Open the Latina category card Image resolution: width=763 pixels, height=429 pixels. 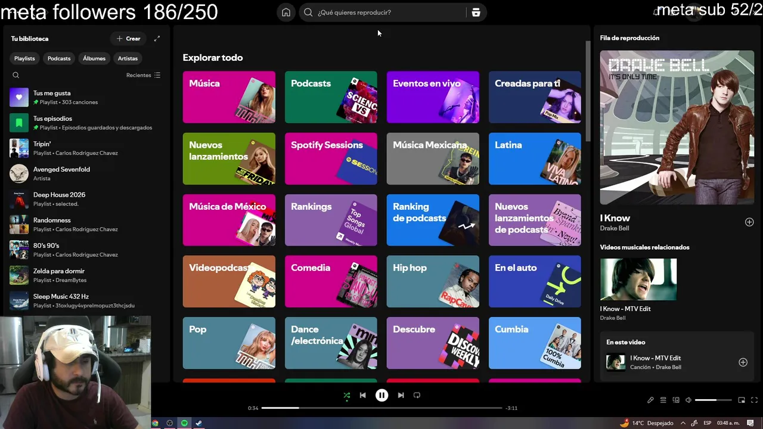coord(535,158)
